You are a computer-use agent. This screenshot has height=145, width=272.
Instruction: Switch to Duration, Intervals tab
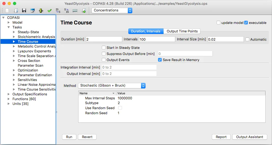[x=146, y=31]
